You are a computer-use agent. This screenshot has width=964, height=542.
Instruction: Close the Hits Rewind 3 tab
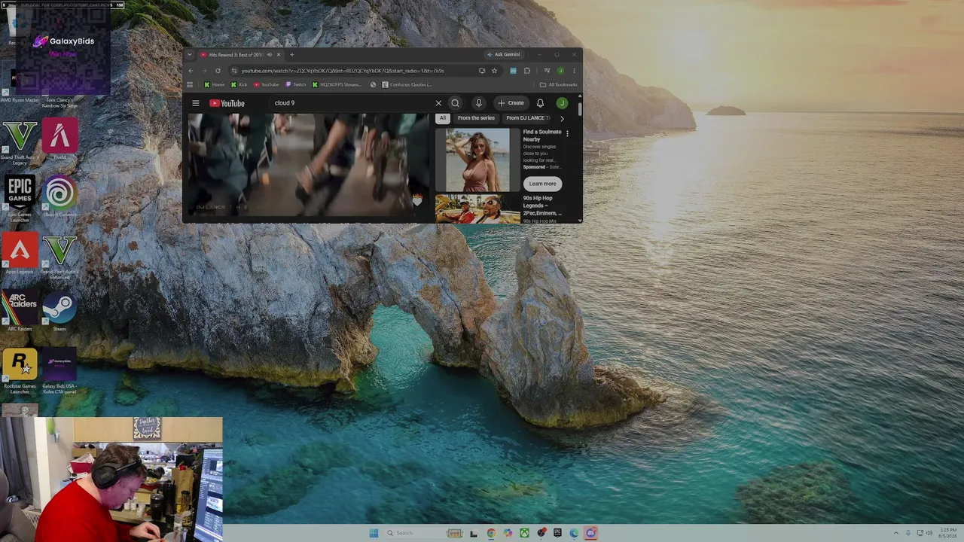tap(278, 54)
